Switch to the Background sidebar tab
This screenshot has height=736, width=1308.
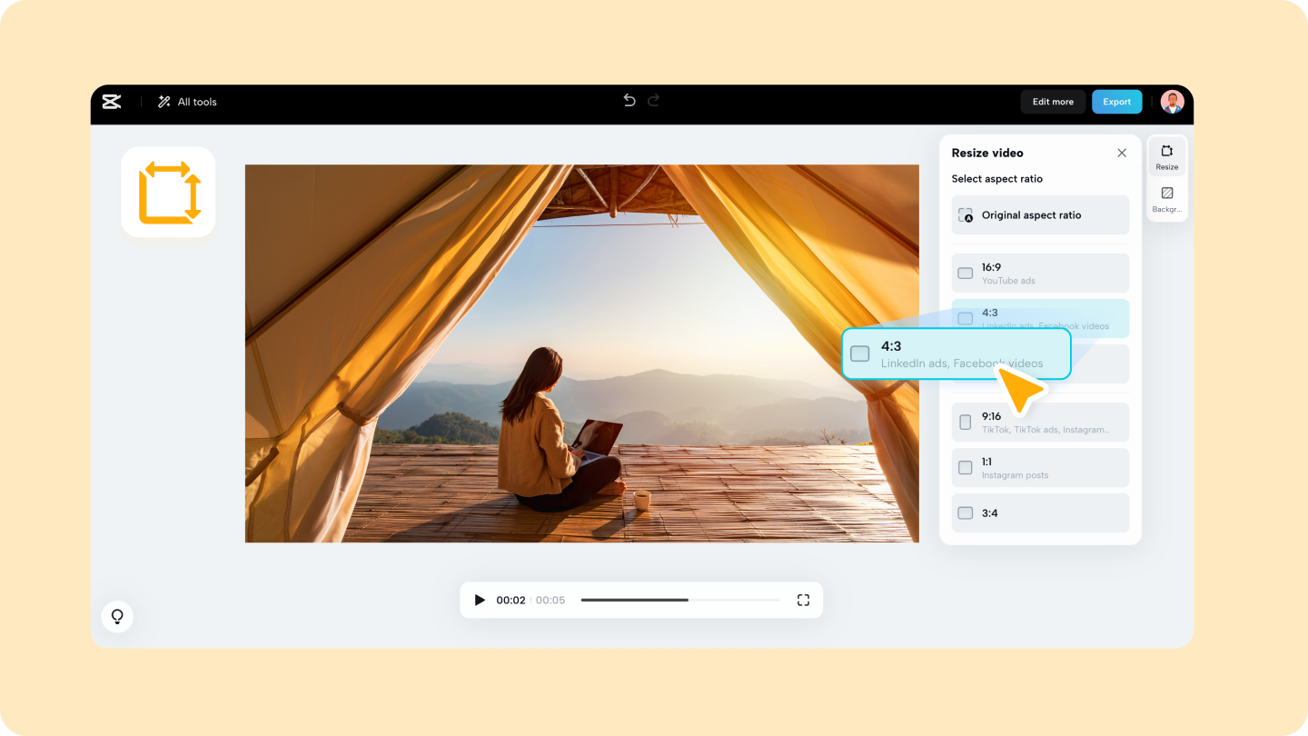coord(1167,200)
